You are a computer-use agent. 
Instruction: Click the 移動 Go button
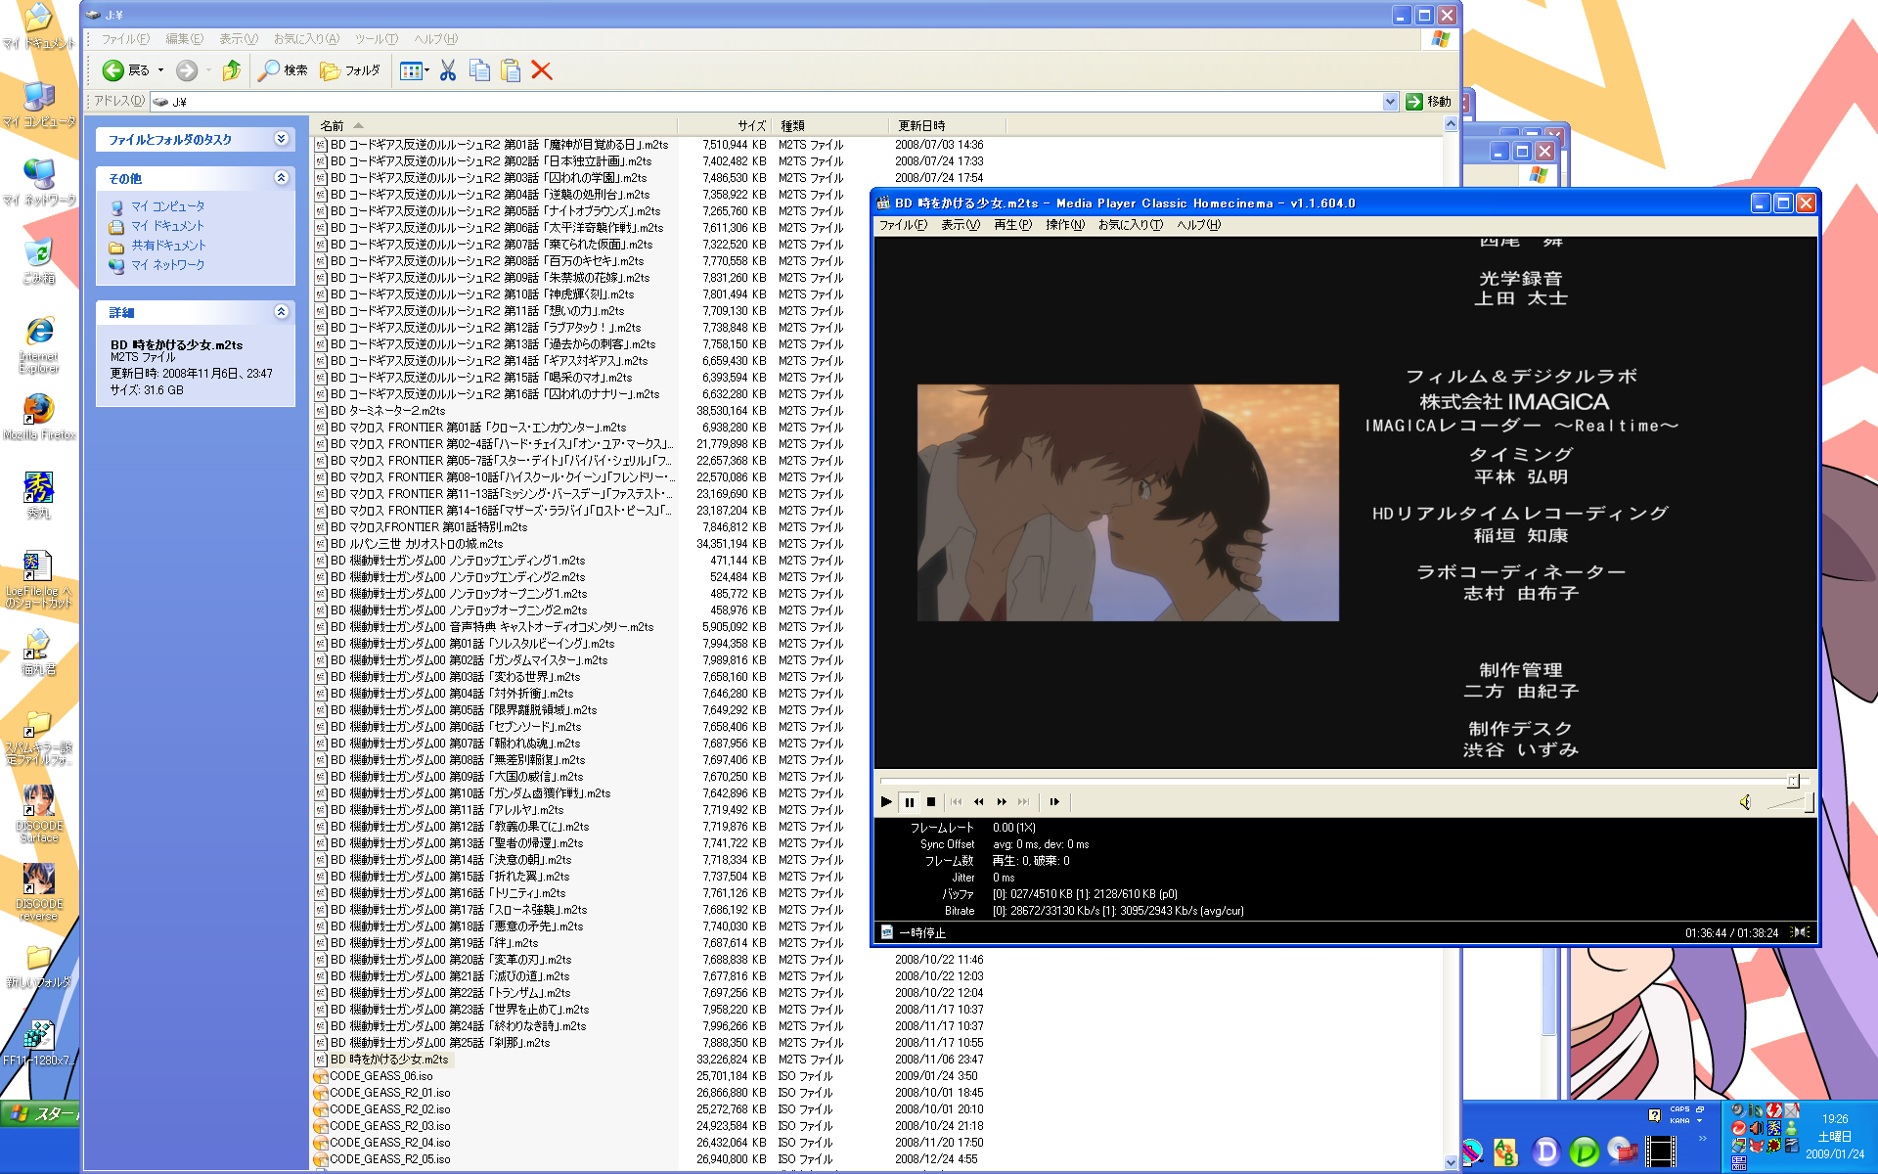[1429, 102]
